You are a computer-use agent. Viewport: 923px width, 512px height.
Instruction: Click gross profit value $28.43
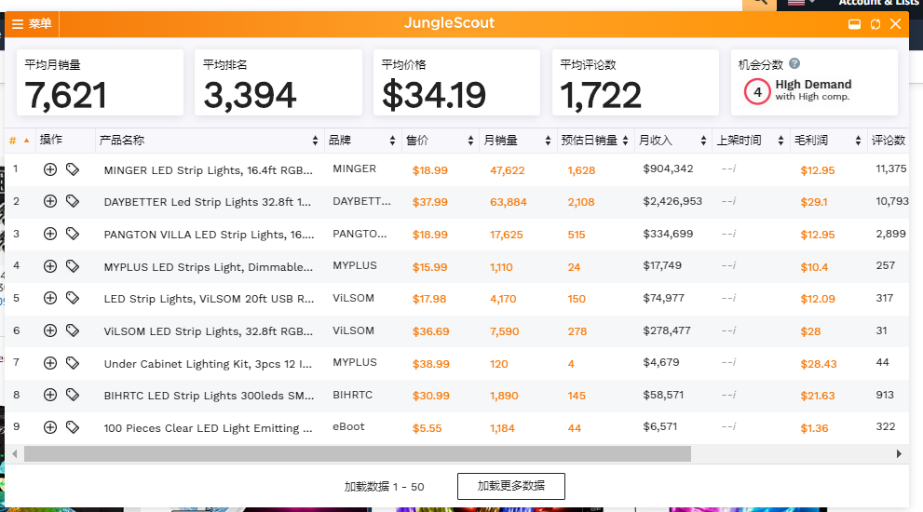819,364
